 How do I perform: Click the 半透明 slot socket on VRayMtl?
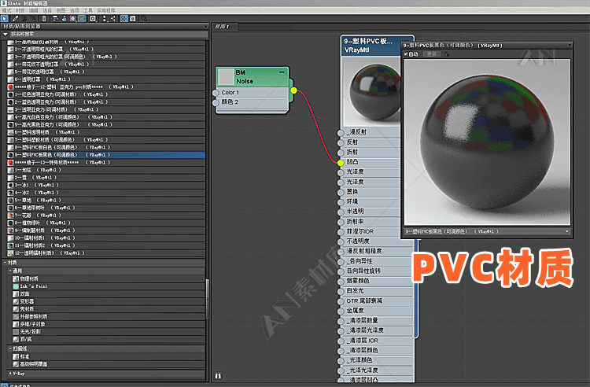click(x=341, y=212)
